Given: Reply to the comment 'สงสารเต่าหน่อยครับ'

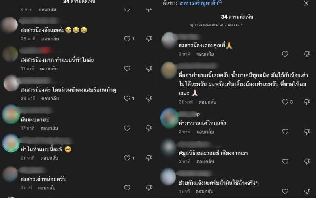Looking at the screenshot, I should (46, 188).
